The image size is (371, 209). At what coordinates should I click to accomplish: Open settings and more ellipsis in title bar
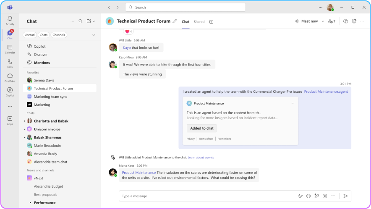tap(320, 7)
